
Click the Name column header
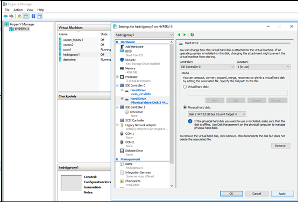click(x=79, y=34)
